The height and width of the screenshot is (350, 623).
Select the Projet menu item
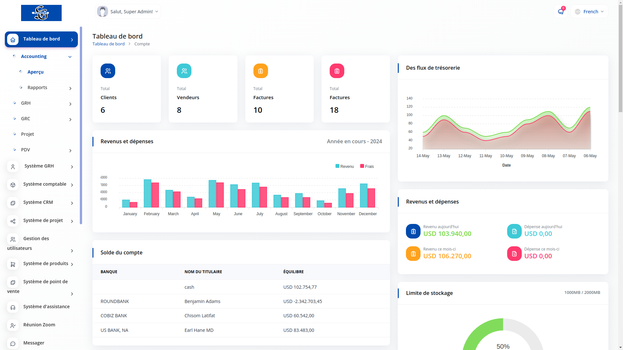(x=28, y=134)
